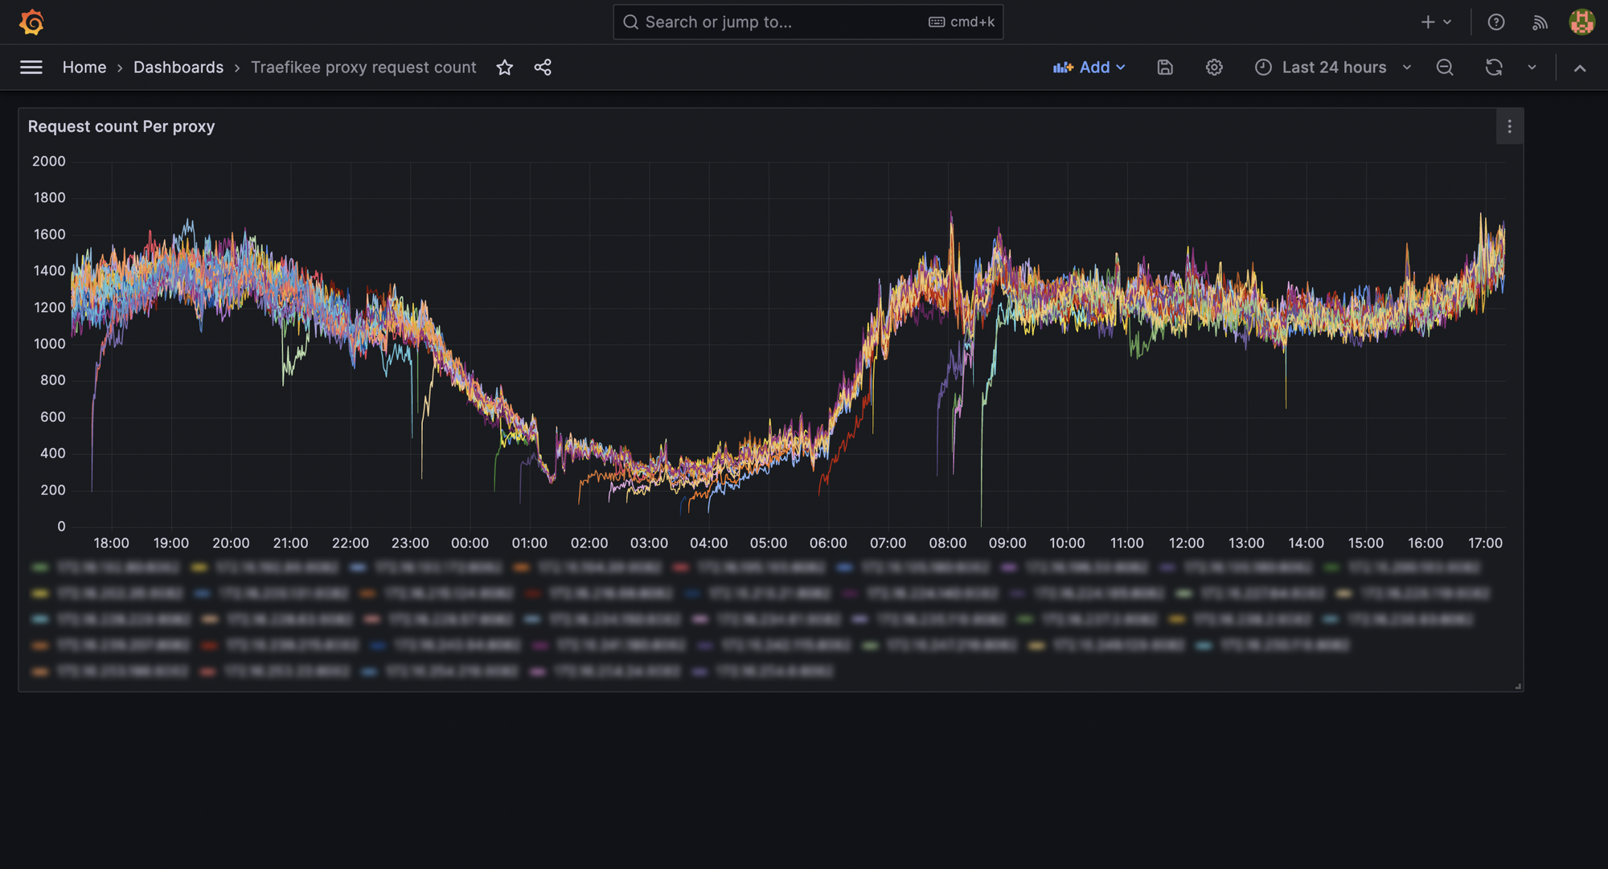Viewport: 1608px width, 869px height.
Task: Click the Grafana logo
Action: [x=32, y=22]
